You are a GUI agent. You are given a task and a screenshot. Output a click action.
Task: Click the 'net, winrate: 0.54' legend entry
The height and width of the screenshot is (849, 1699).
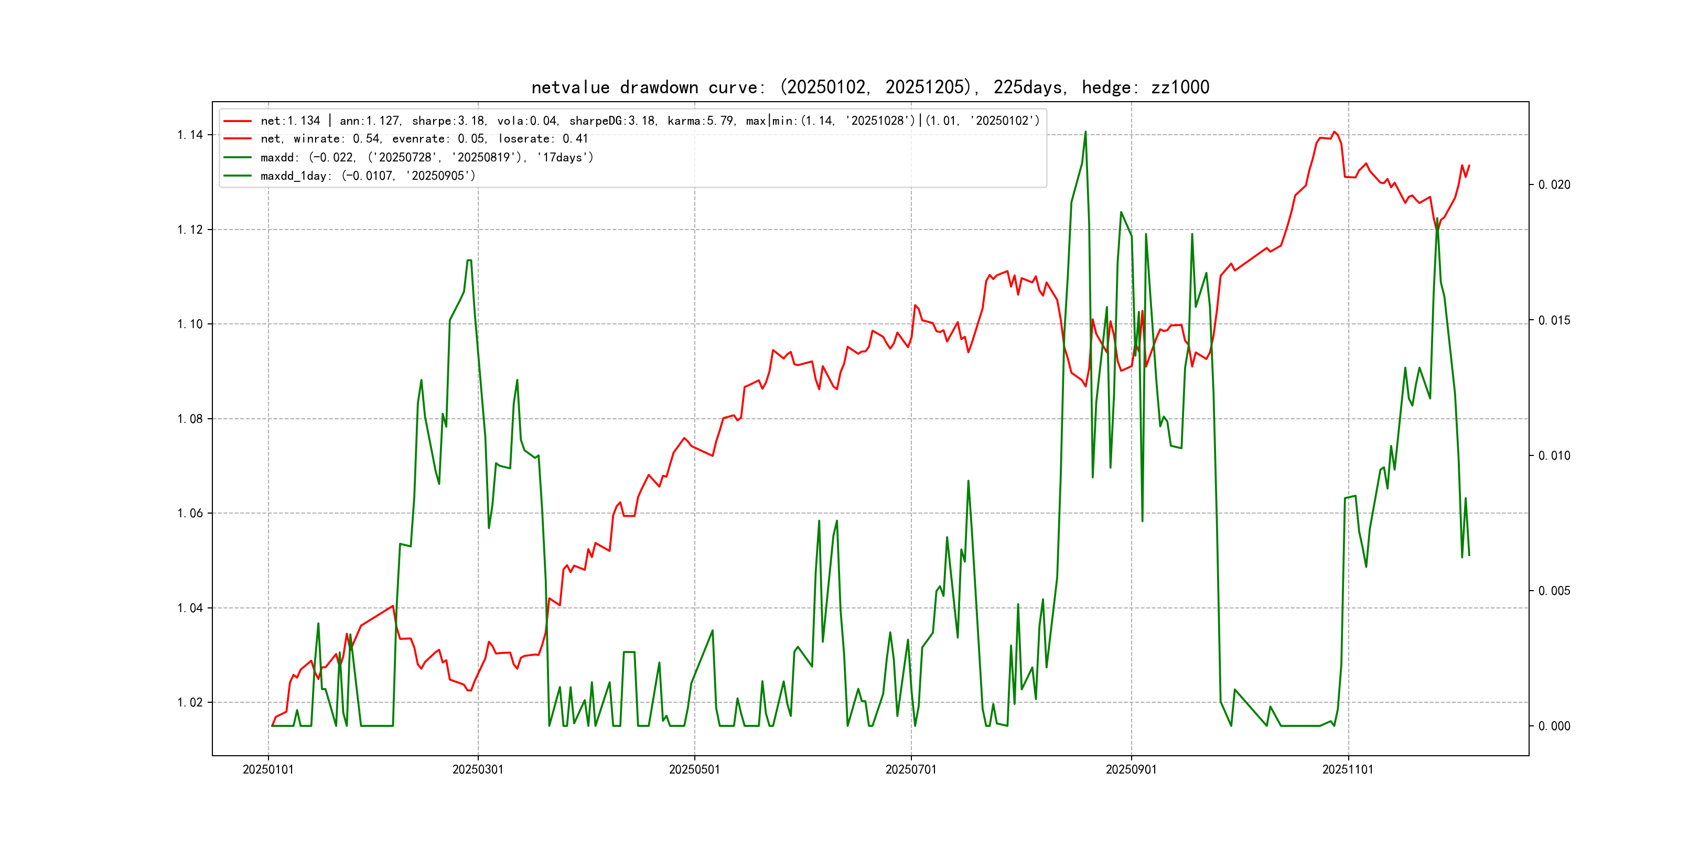(x=424, y=139)
